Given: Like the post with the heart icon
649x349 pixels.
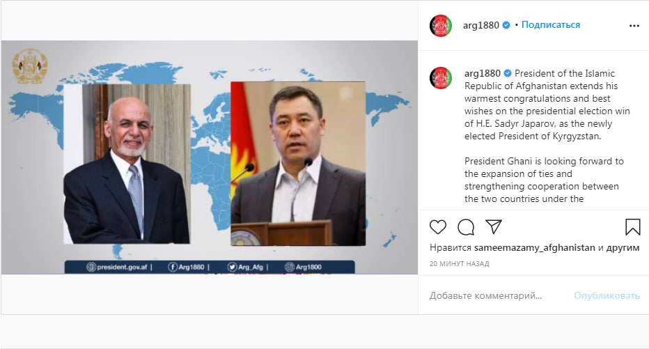Looking at the screenshot, I should [x=438, y=227].
